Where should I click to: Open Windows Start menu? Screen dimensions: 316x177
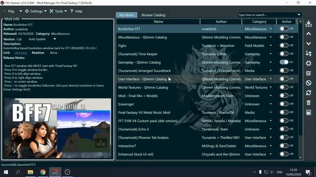(6, 172)
